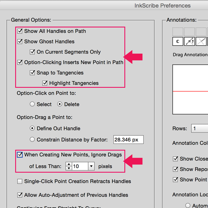
Task: Click the Drag Annotation instruction text
Action: (x=190, y=54)
